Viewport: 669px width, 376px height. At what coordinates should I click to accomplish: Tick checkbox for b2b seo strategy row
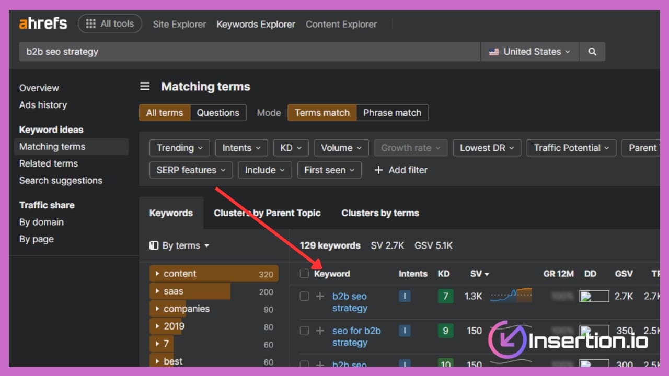pos(304,296)
